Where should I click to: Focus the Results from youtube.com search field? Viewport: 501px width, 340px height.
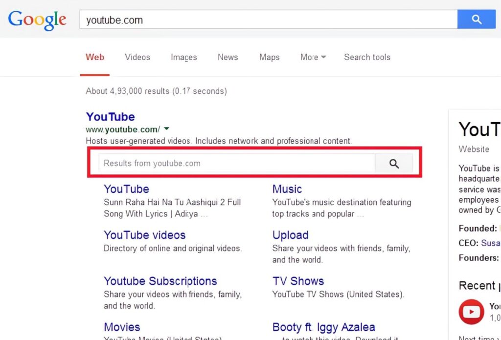click(x=237, y=163)
